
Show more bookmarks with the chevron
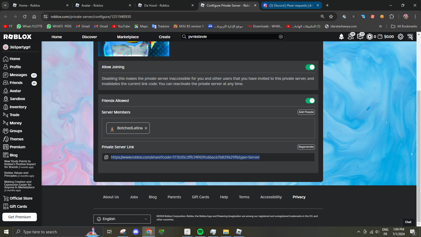click(380, 26)
